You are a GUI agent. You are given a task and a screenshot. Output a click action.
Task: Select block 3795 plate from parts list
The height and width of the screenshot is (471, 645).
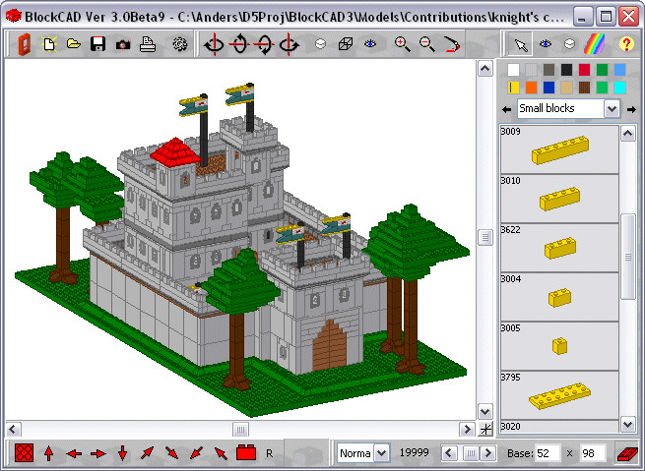point(559,395)
